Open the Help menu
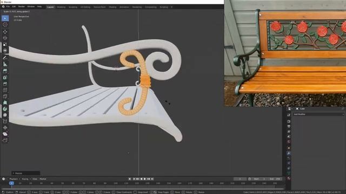Image resolution: width=346 pixels, height=194 pixels. click(39, 7)
